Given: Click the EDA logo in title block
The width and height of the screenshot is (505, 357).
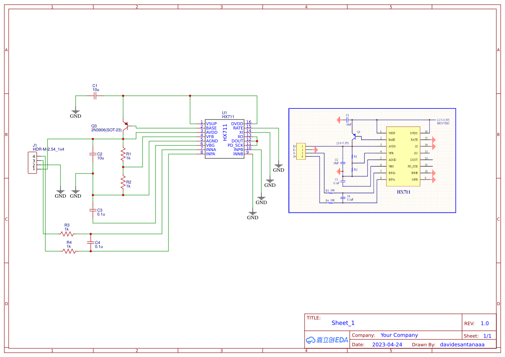Looking at the screenshot, I should pyautogui.click(x=327, y=340).
